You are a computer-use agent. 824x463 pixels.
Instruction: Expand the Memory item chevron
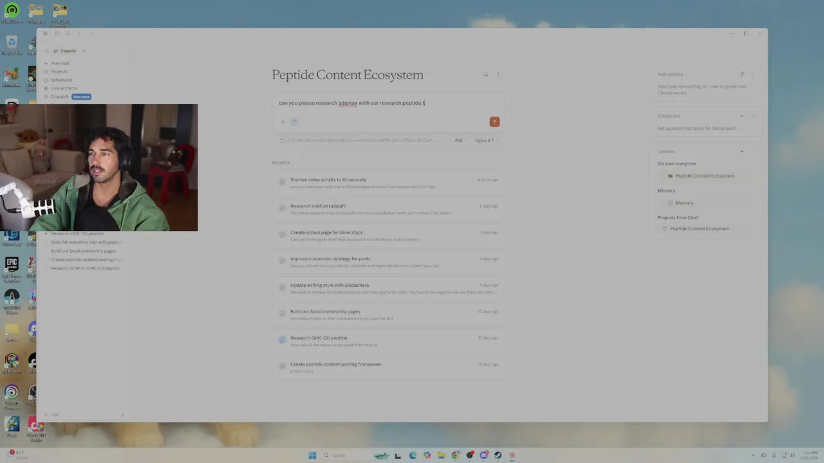point(664,203)
